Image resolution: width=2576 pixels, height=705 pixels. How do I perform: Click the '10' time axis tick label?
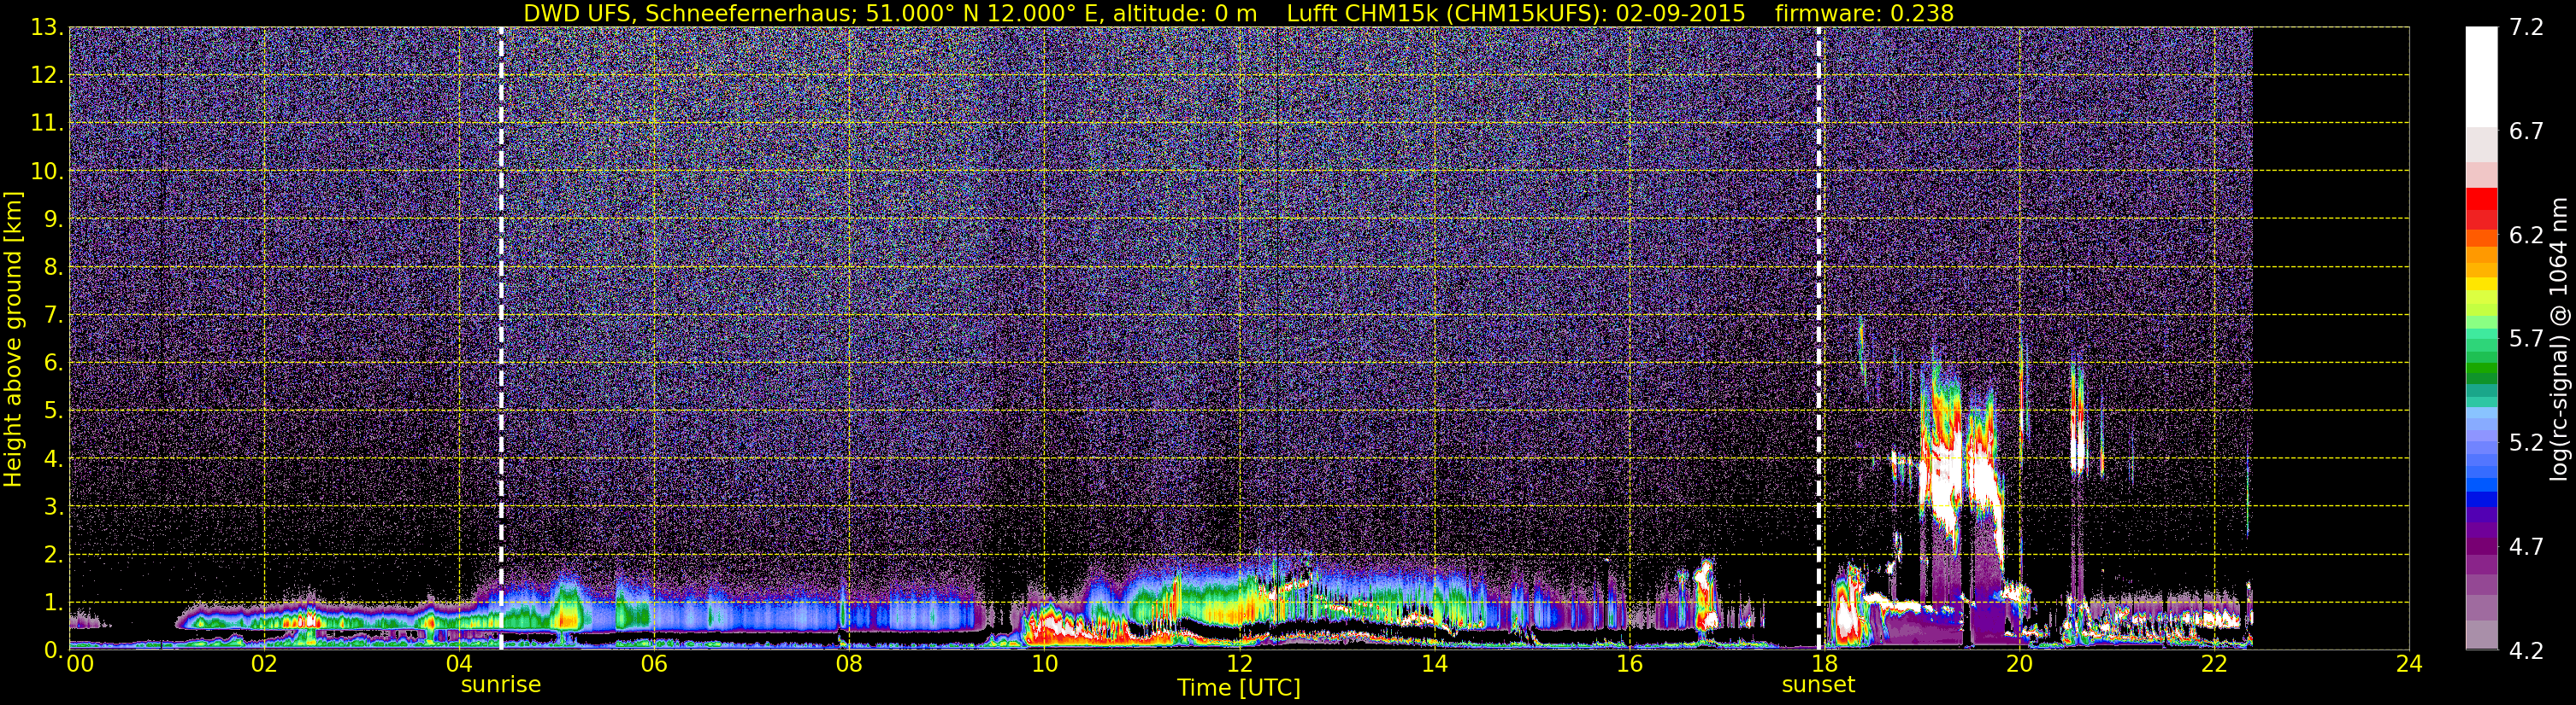(1043, 664)
